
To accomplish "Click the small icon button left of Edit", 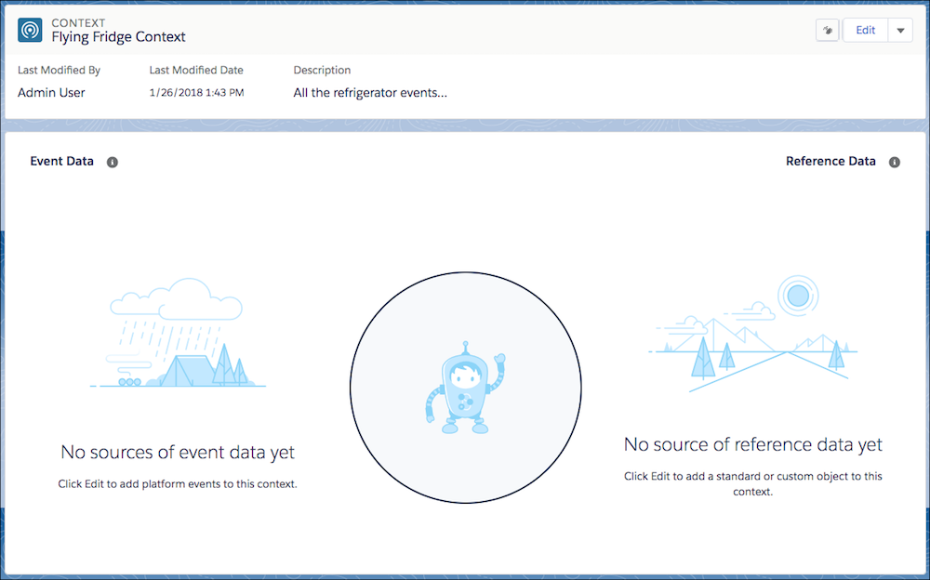I will [828, 31].
